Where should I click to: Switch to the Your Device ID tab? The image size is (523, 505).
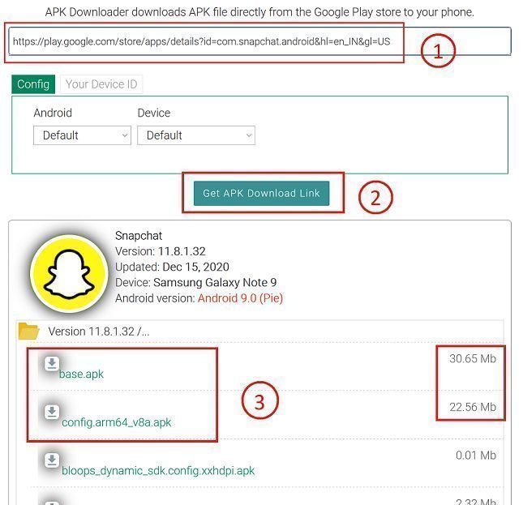(x=101, y=84)
